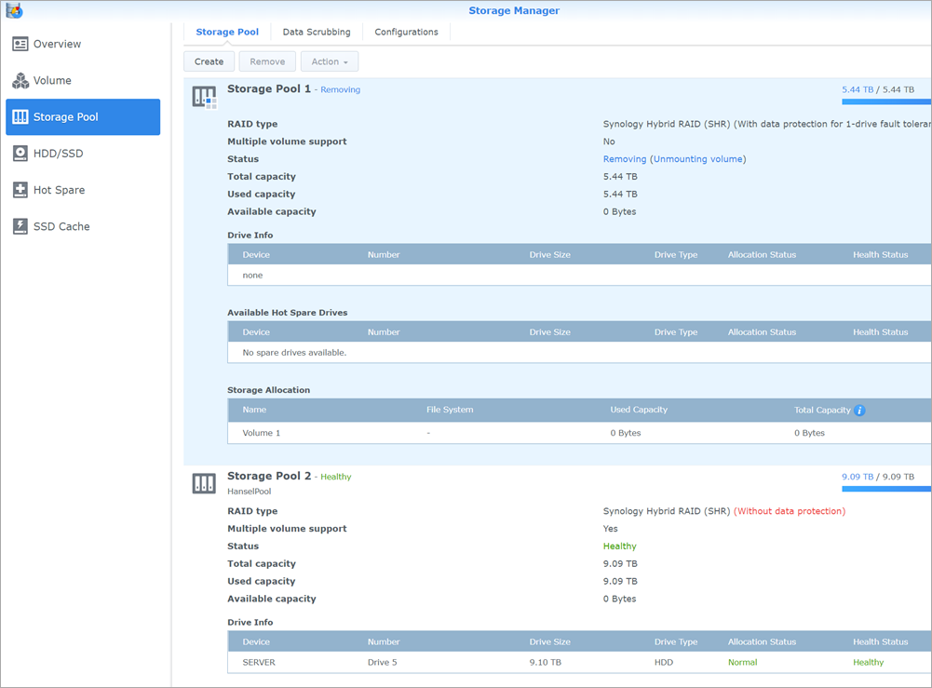Click the 9.09 TB used link for Pool 2
This screenshot has width=932, height=688.
[858, 477]
